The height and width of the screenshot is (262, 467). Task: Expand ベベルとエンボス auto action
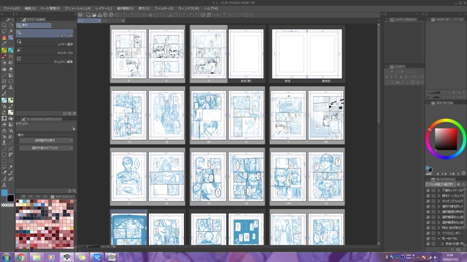point(439,233)
